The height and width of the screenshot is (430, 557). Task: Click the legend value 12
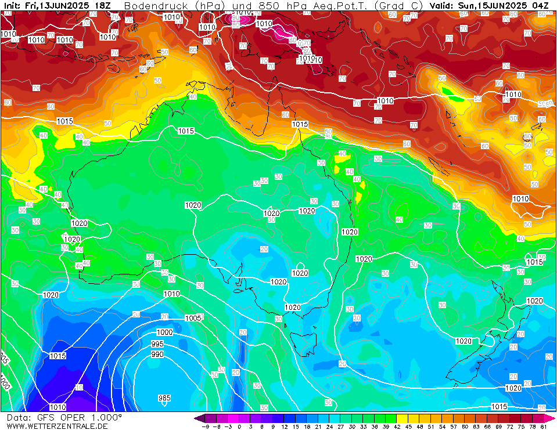pos(284,427)
